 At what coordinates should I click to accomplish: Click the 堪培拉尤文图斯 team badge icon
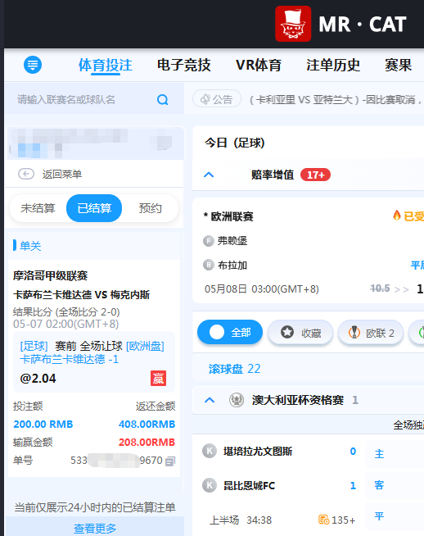pos(210,452)
